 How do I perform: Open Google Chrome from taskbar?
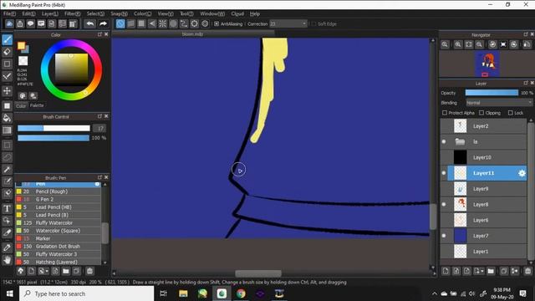[x=241, y=293]
